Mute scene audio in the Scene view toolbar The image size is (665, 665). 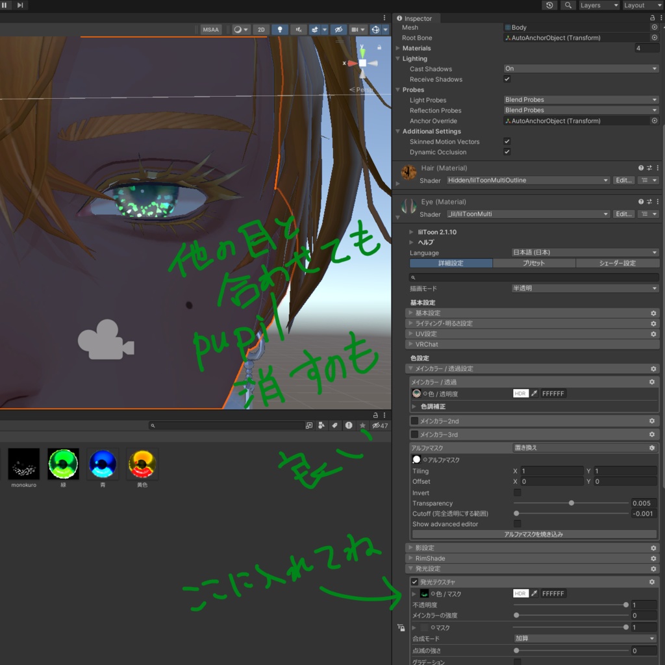pyautogui.click(x=299, y=29)
